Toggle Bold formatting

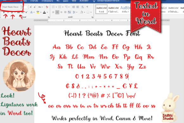pyautogui.click(x=4, y=12)
